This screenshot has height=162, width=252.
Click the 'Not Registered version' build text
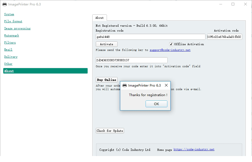point(132,26)
